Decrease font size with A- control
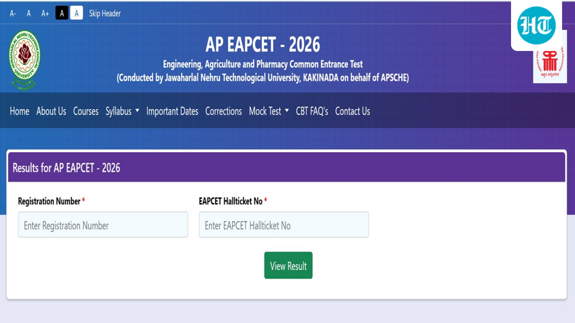 (x=13, y=14)
